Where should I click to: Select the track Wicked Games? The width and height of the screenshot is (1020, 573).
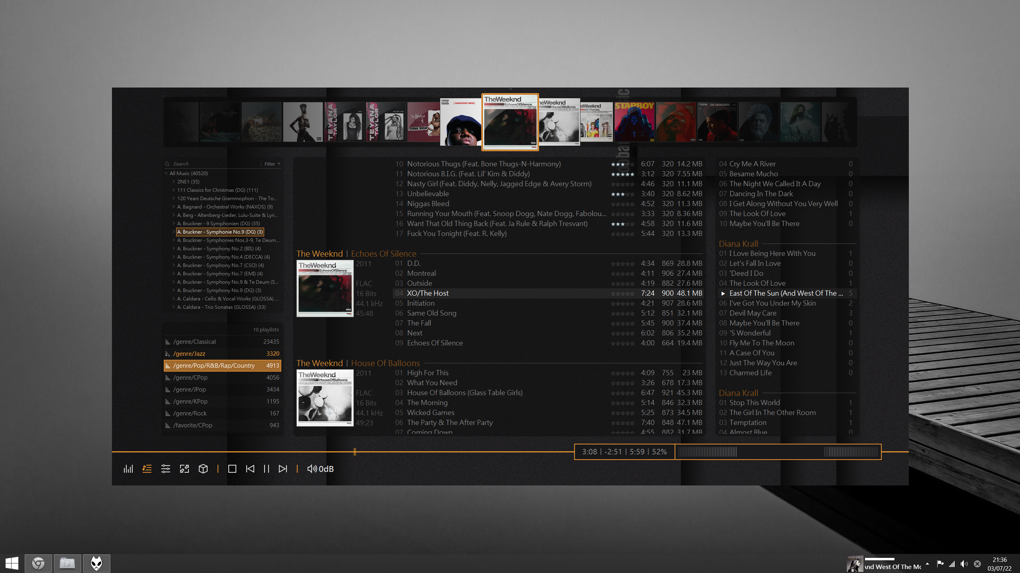tap(547, 413)
